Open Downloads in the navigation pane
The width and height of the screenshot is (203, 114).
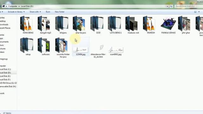point(4,24)
